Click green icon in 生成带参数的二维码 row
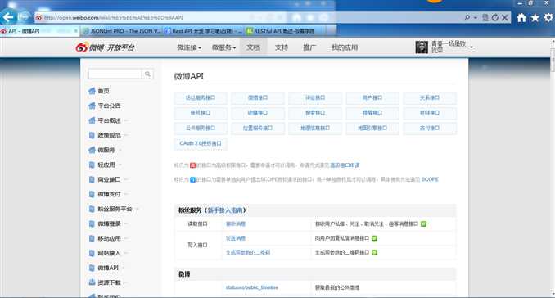Viewport: 555px width, 298px height. click(374, 252)
